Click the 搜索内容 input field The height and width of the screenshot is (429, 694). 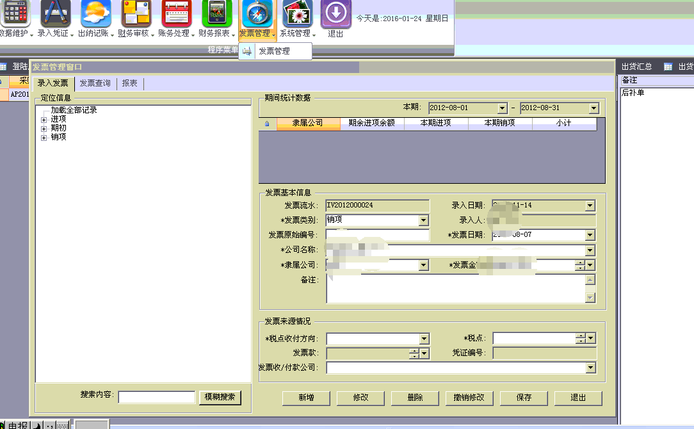(x=156, y=398)
